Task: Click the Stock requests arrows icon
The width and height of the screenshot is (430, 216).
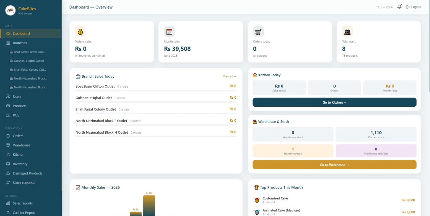Action: coord(8,183)
